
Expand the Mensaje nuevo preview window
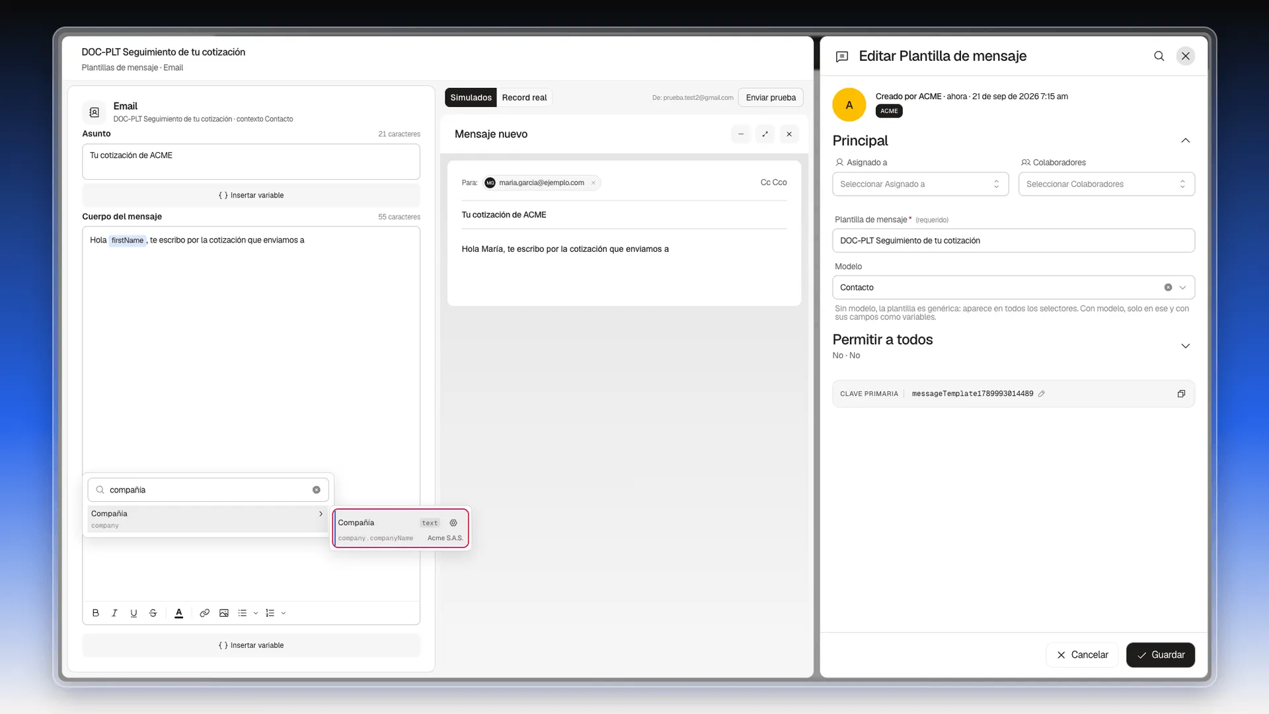point(765,134)
